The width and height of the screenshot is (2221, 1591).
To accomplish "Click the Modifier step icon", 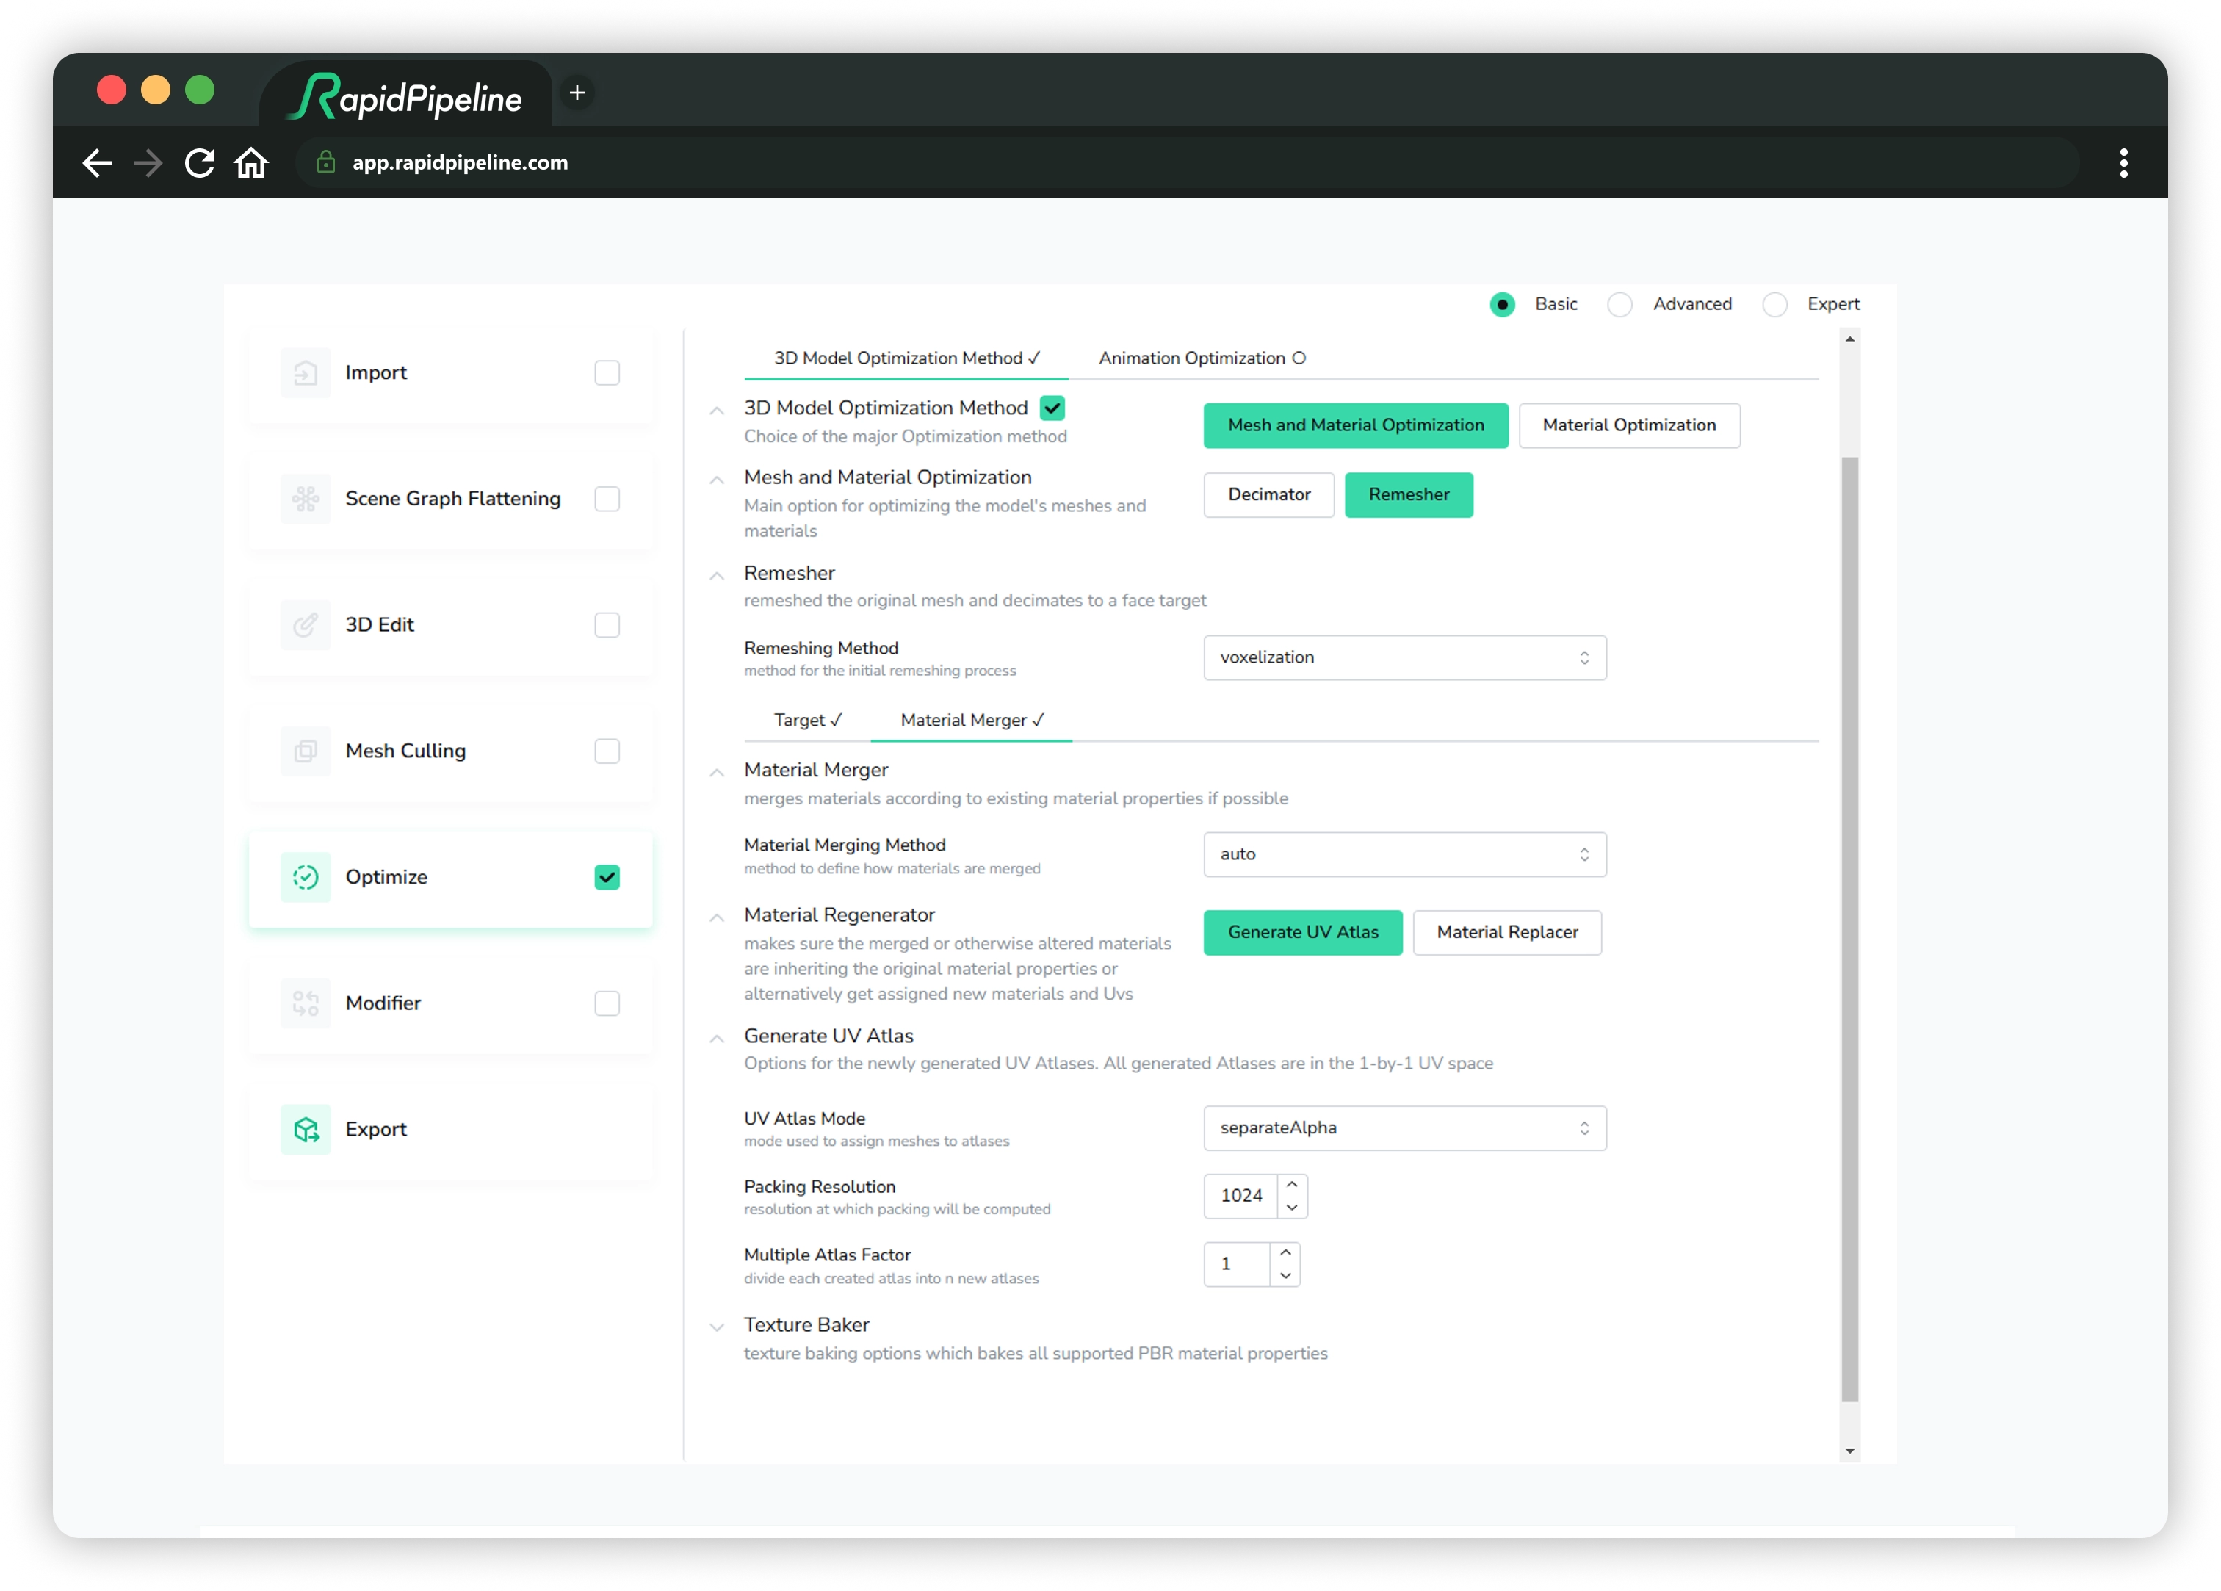I will pos(306,1003).
